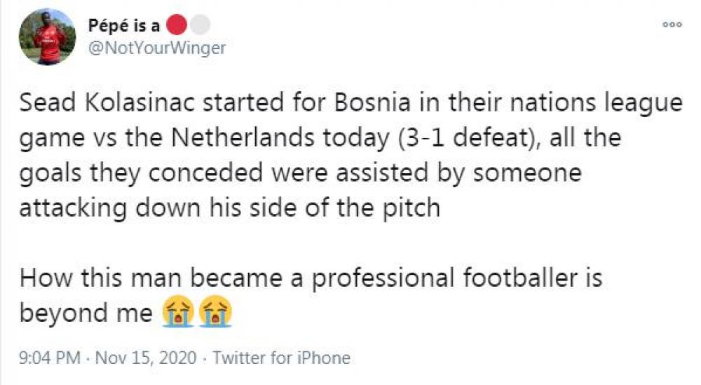Click the phrase "nations league" in tweet
This screenshot has height=385, width=701.
click(599, 104)
